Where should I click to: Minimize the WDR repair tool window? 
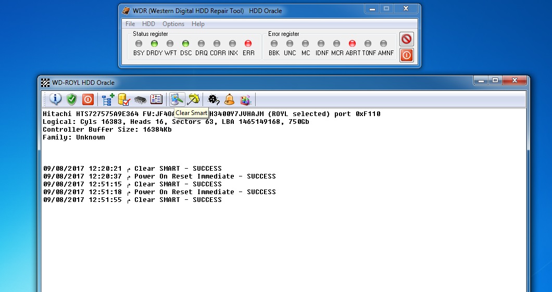tap(372, 9)
